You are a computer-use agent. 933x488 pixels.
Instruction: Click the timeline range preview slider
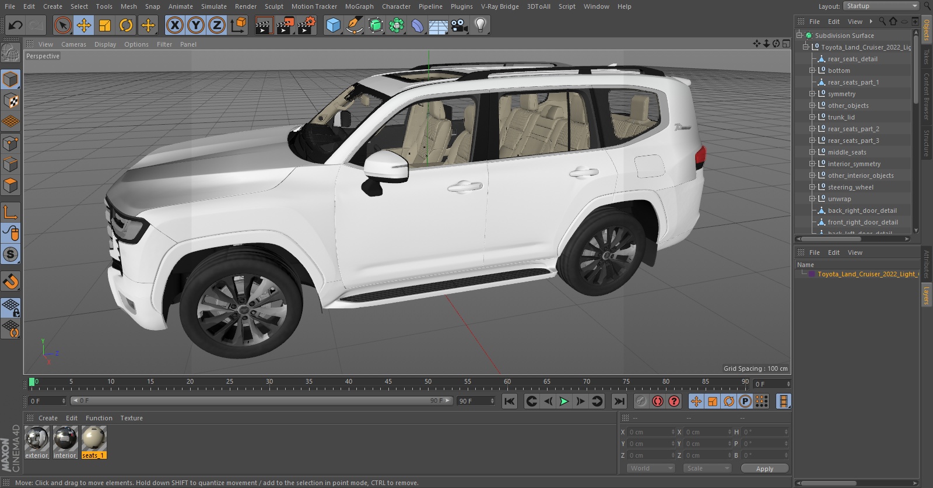[x=261, y=401]
